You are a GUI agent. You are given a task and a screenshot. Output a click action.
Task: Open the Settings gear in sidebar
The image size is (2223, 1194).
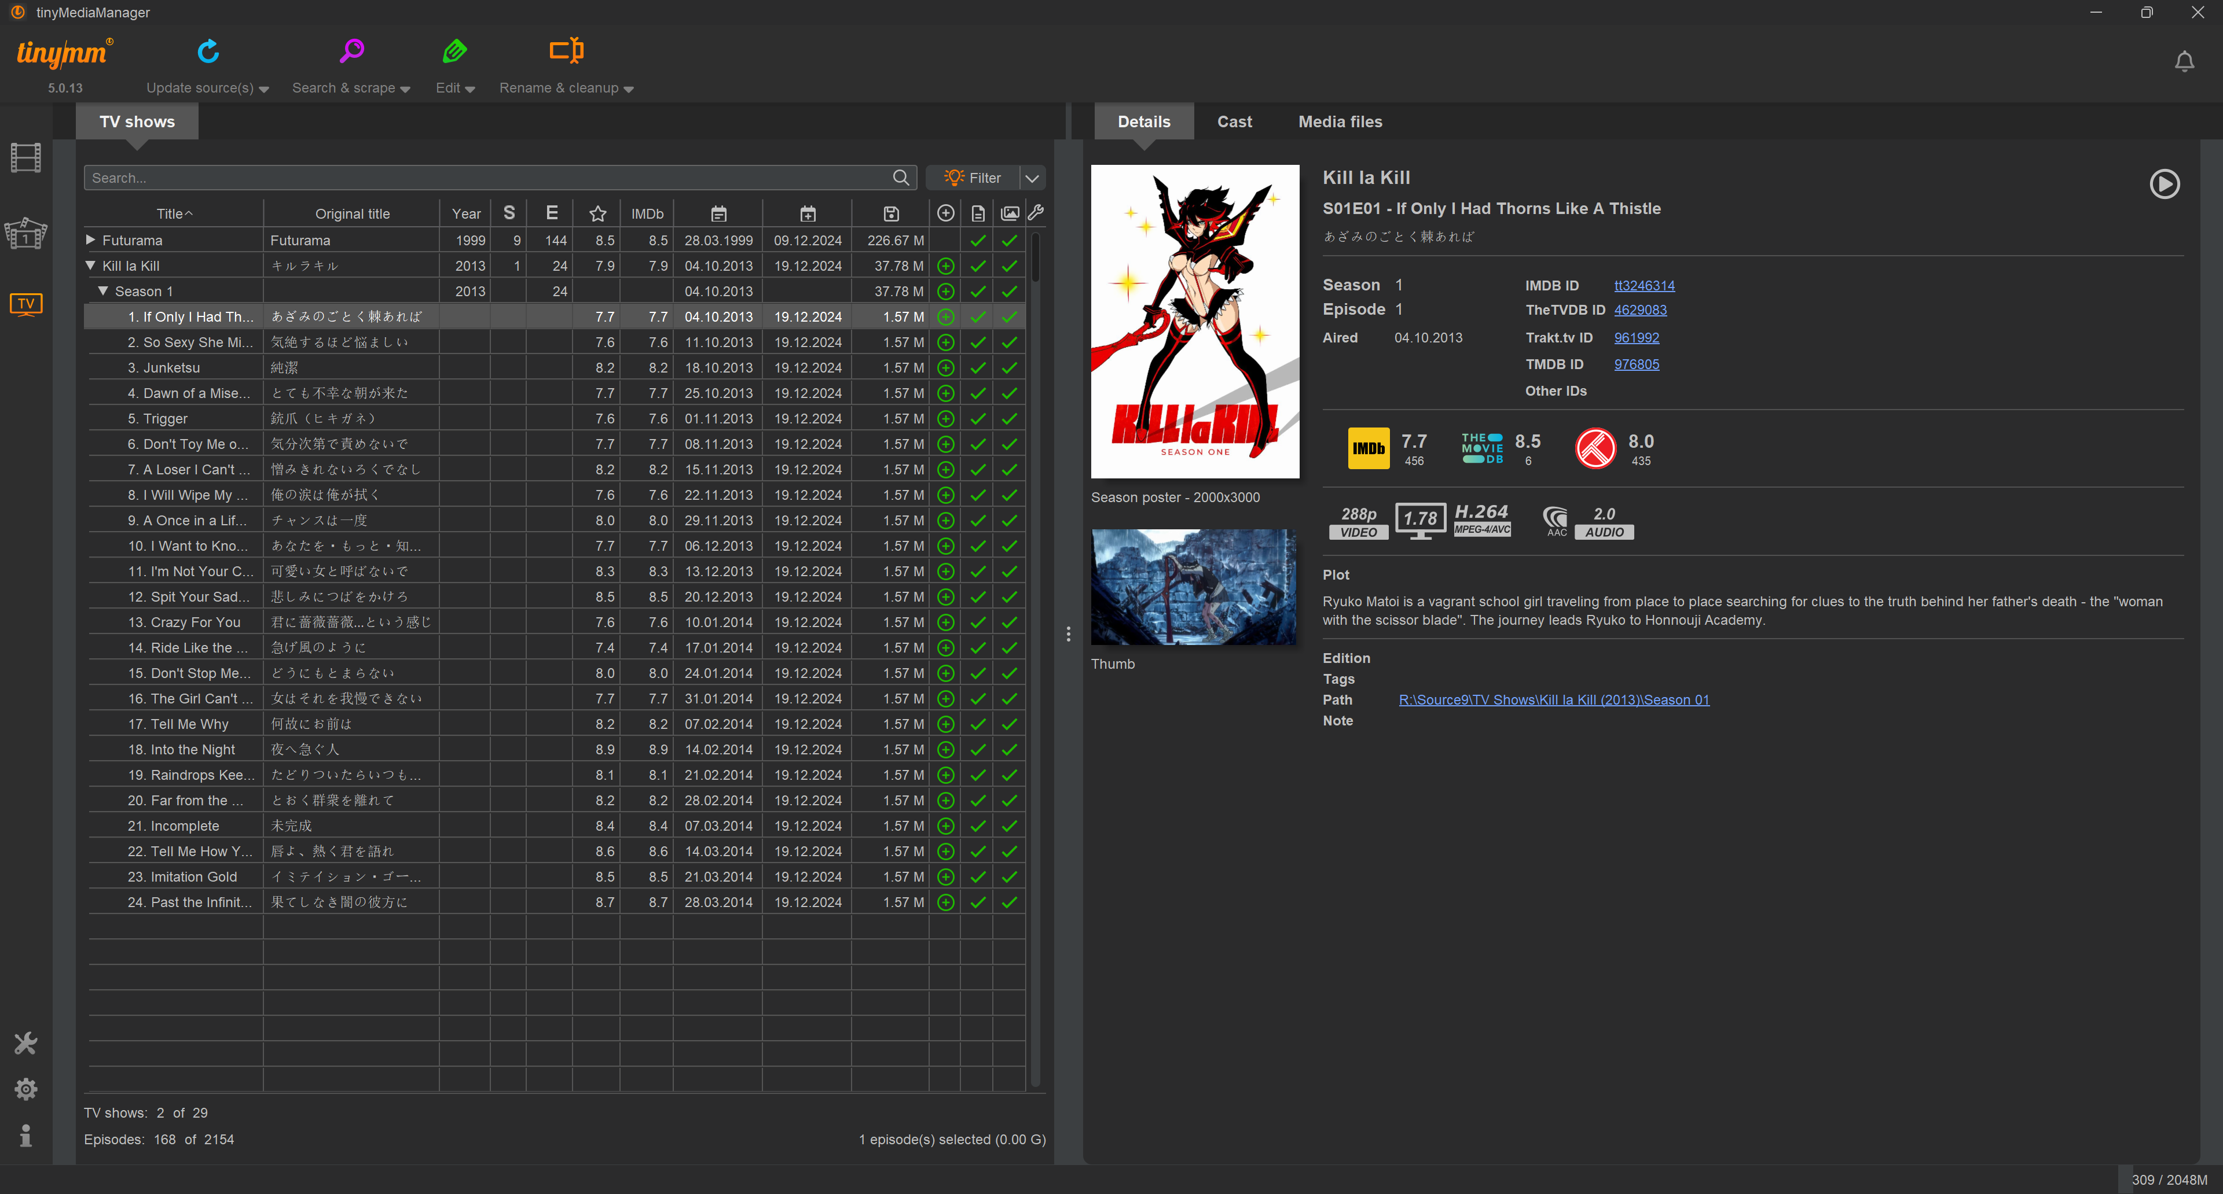point(26,1089)
